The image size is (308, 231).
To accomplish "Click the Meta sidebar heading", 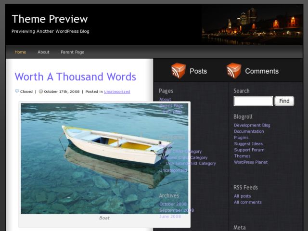I will [x=240, y=228].
